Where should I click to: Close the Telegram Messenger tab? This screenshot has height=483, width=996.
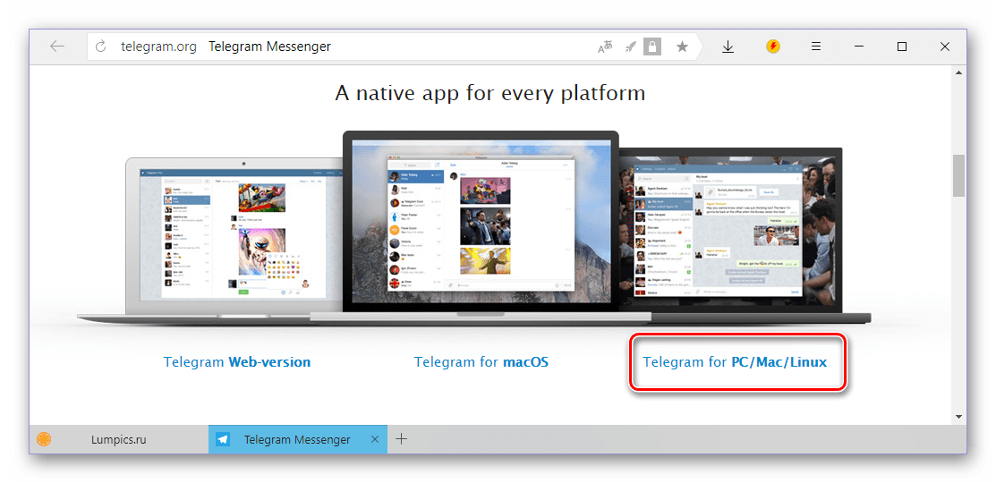pos(375,439)
